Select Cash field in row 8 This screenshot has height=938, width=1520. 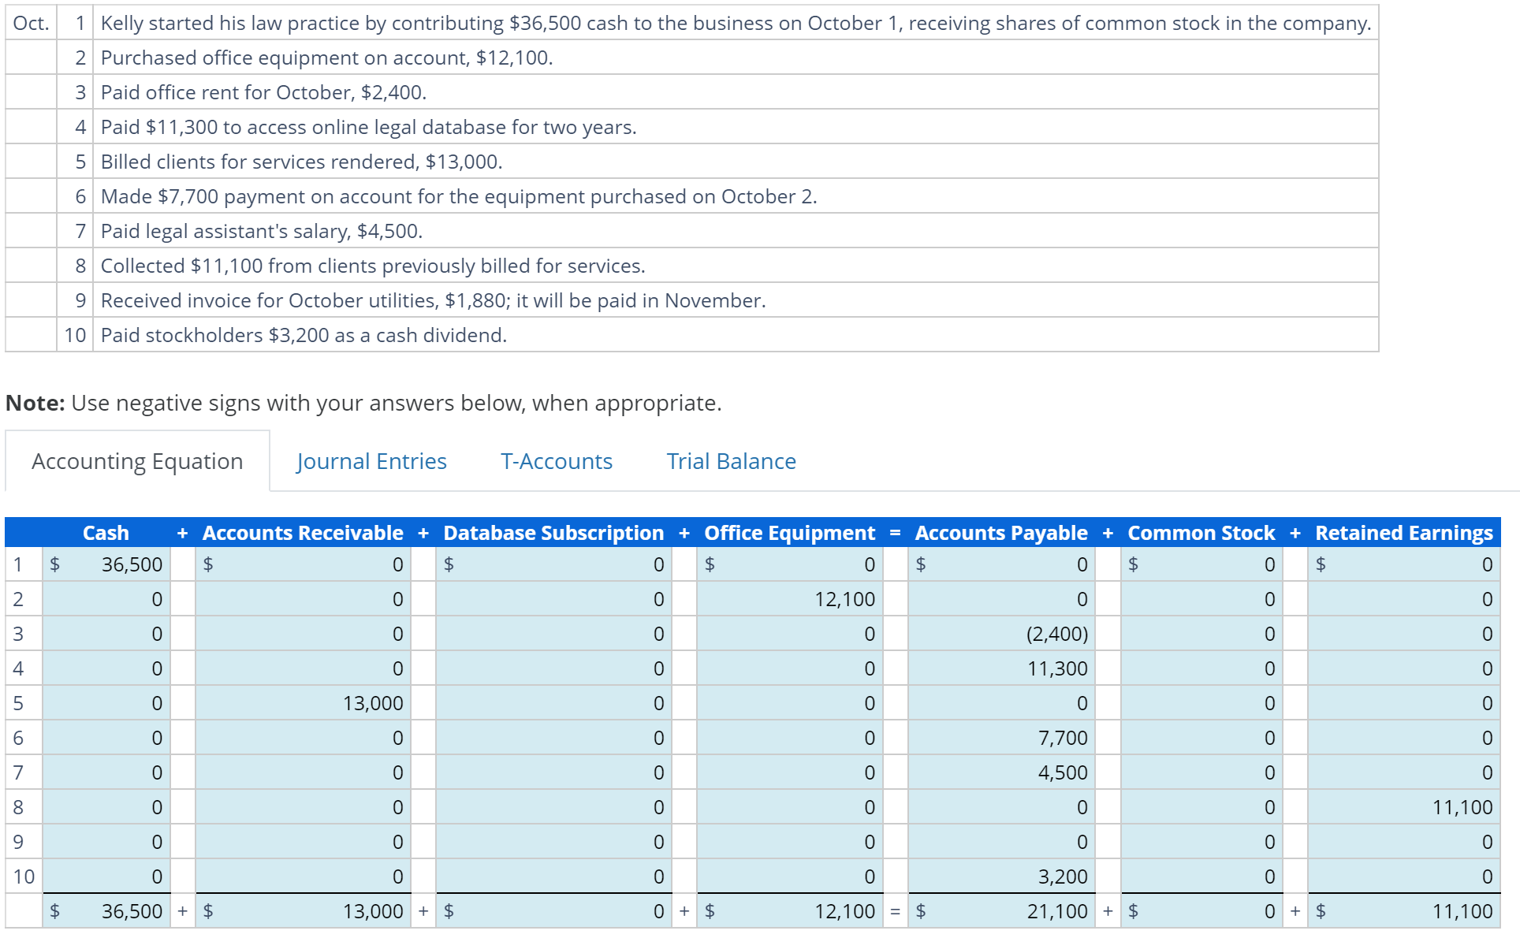106,807
